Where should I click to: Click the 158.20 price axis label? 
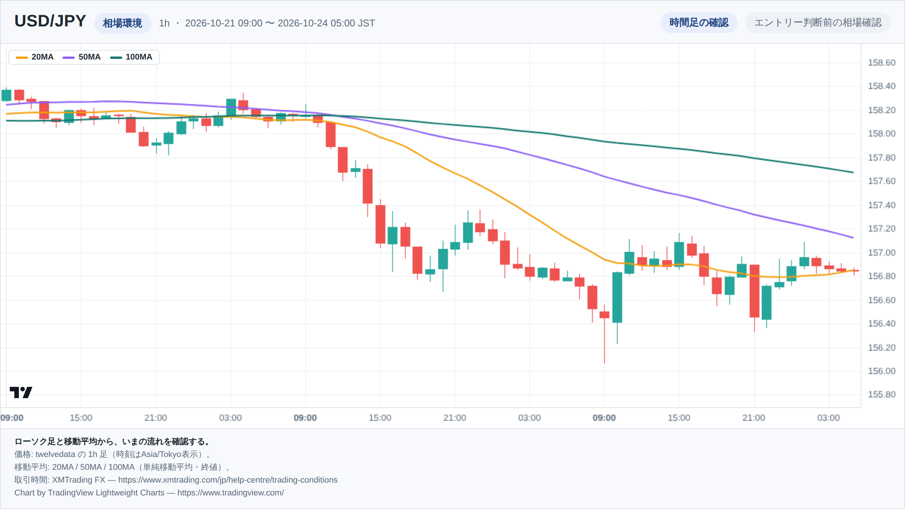pos(882,110)
